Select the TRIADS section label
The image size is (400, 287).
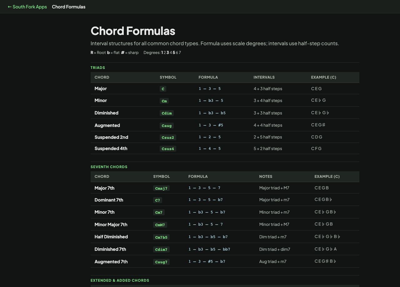tap(98, 68)
